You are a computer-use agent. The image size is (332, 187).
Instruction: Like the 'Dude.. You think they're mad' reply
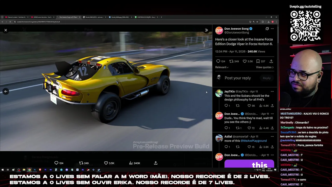(249, 128)
